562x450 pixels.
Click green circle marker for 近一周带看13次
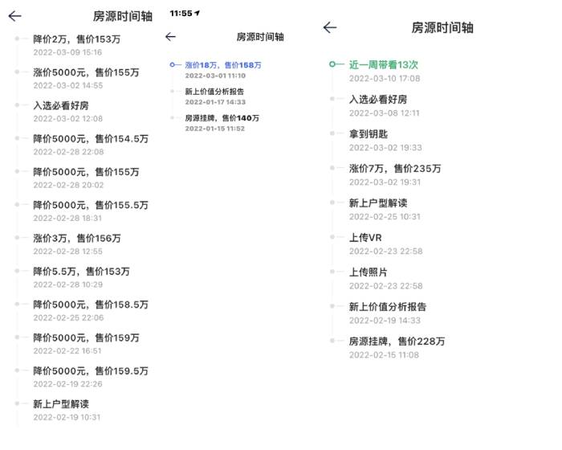point(332,64)
